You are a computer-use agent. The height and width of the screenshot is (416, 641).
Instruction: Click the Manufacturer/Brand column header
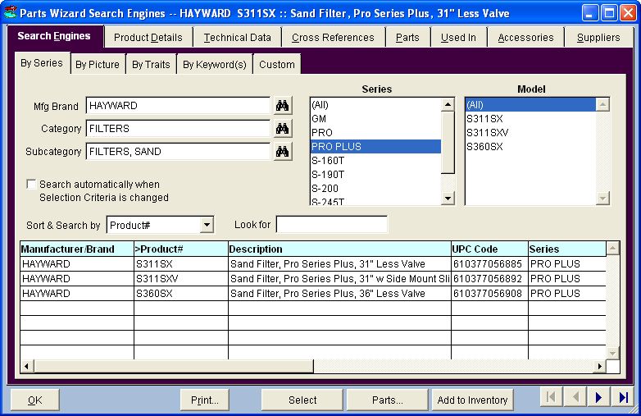point(77,249)
